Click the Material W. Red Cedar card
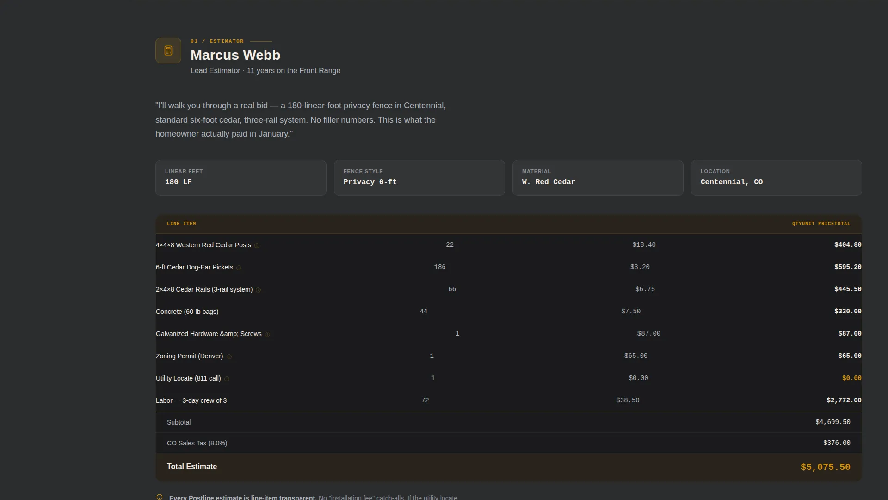888x500 pixels. coord(598,178)
